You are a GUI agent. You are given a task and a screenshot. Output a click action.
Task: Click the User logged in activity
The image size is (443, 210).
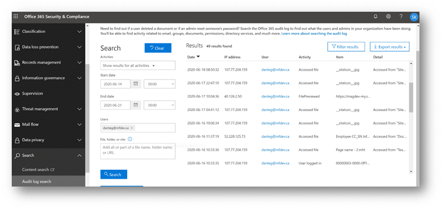[x=310, y=163]
